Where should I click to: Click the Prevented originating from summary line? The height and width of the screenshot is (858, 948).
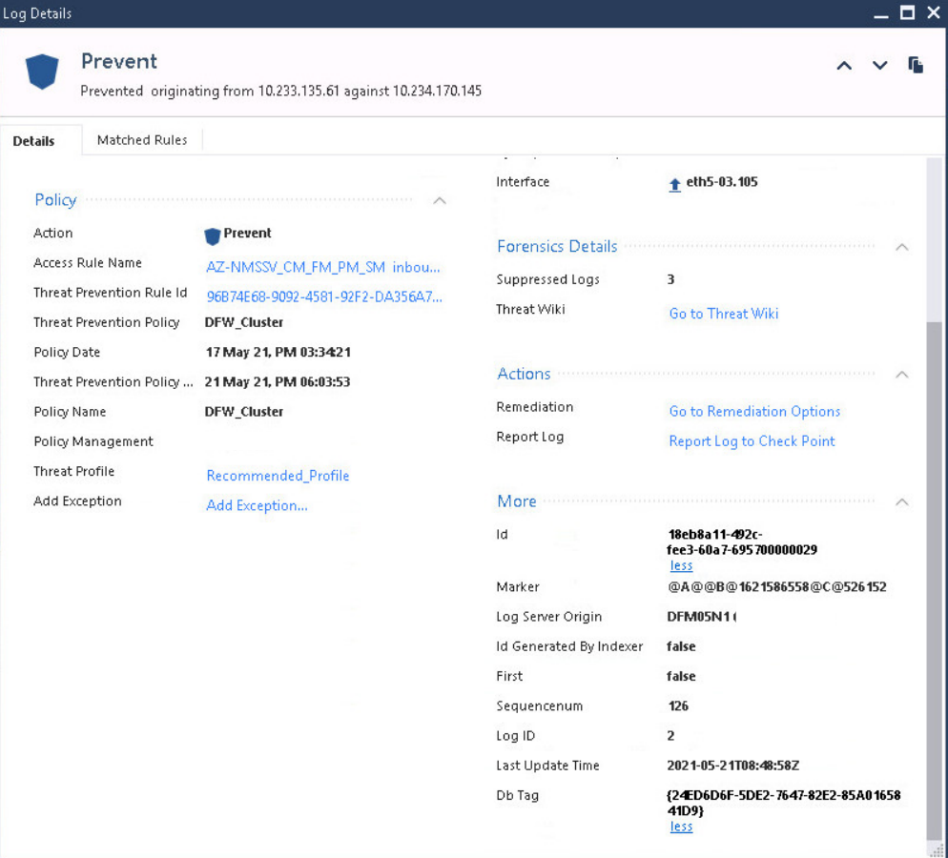pos(280,92)
